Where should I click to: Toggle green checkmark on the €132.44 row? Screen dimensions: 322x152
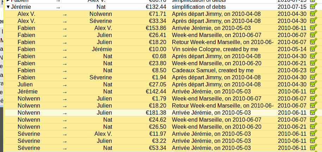pyautogui.click(x=312, y=7)
